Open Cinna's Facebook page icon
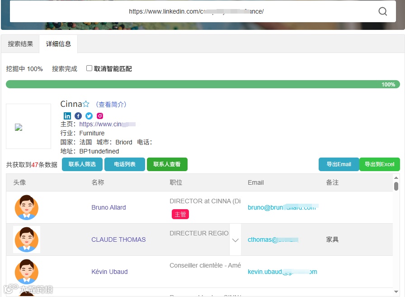 click(78, 116)
